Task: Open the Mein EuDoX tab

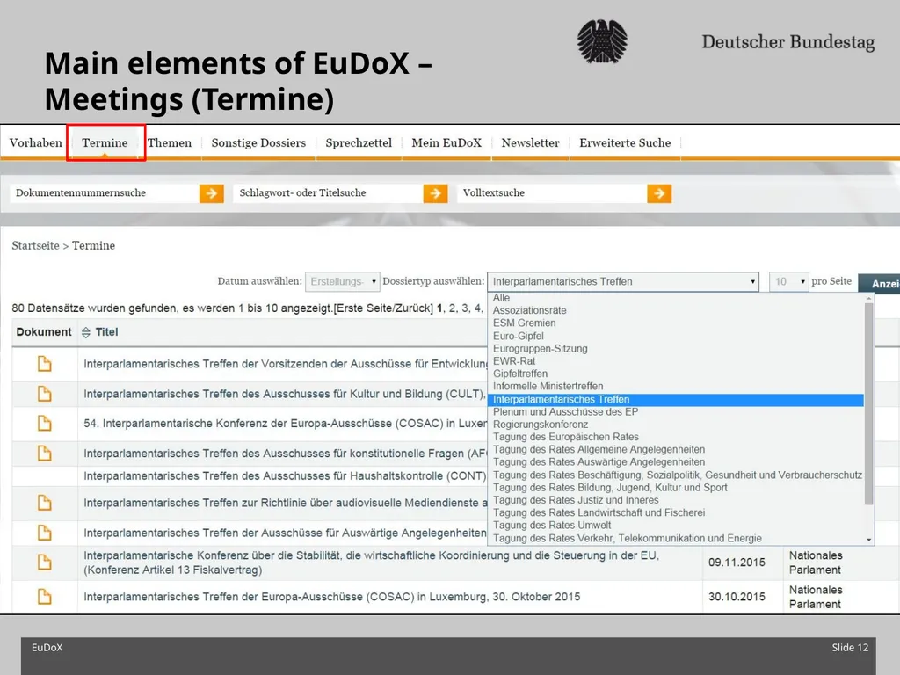Action: 446,142
